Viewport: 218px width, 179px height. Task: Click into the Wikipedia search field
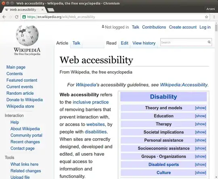(184, 42)
